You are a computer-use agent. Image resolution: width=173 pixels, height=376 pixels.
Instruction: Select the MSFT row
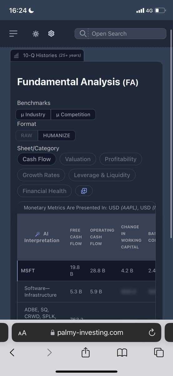click(86, 271)
